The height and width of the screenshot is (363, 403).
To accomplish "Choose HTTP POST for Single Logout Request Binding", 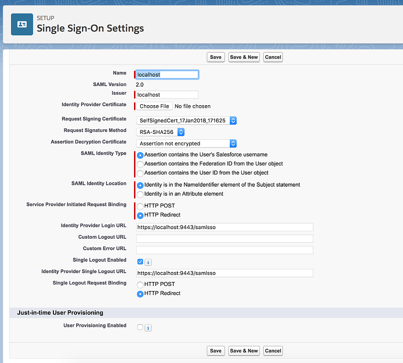I will 140,284.
